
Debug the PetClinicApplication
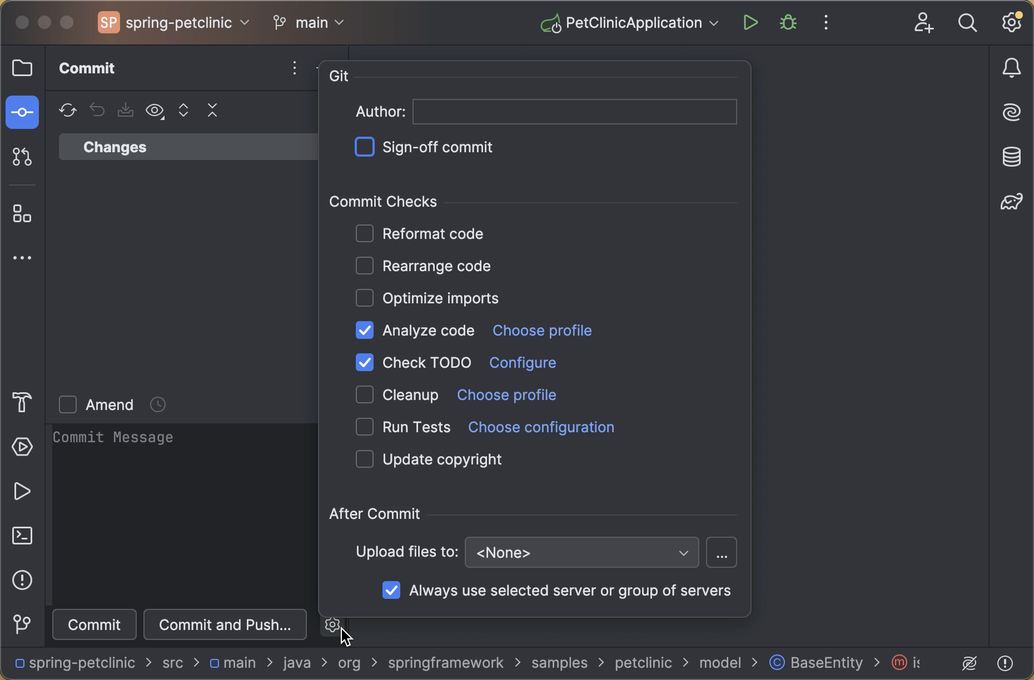point(788,23)
